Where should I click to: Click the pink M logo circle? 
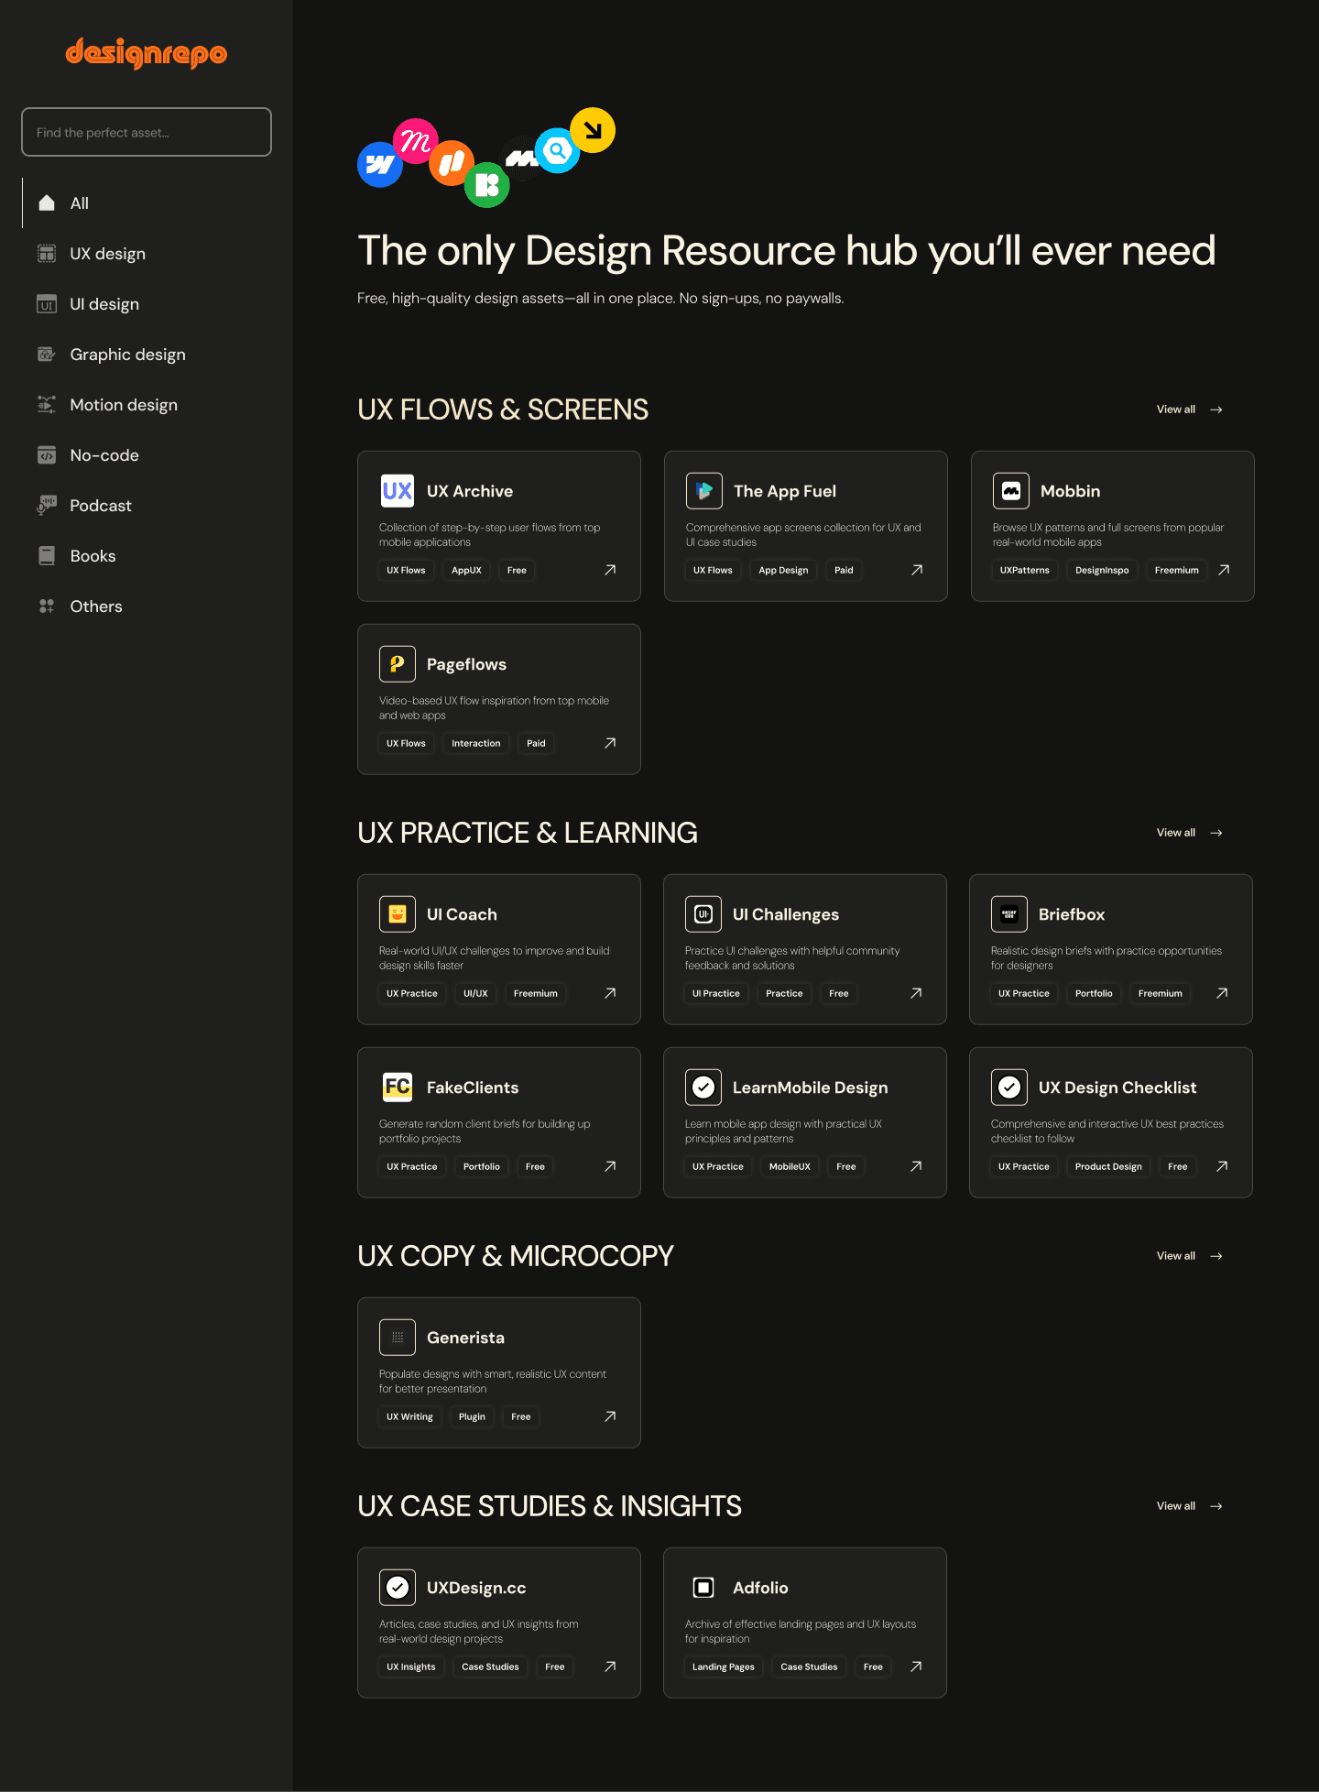pyautogui.click(x=415, y=141)
